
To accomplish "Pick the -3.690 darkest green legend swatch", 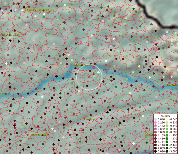I will coord(167,151).
